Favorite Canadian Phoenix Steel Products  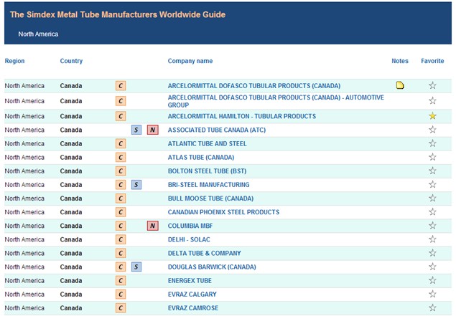[x=432, y=211]
